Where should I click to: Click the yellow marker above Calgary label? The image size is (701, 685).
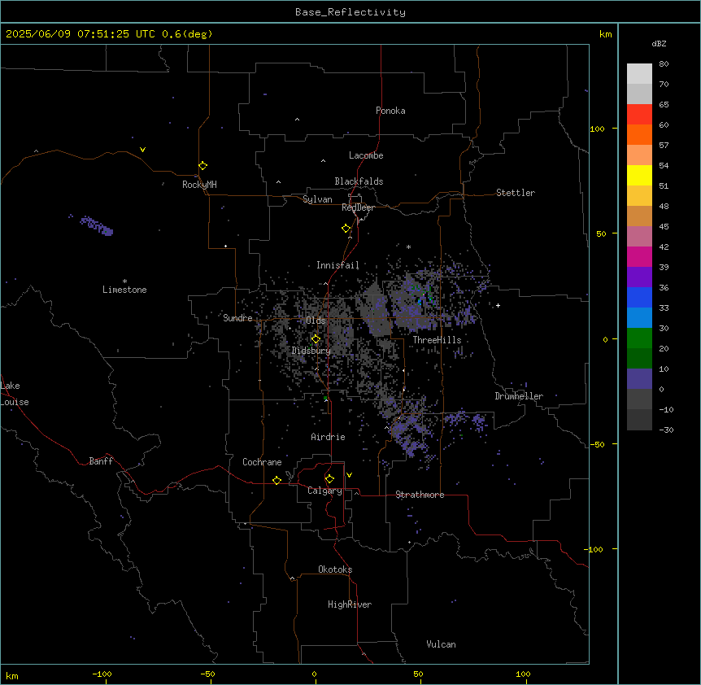coord(329,478)
